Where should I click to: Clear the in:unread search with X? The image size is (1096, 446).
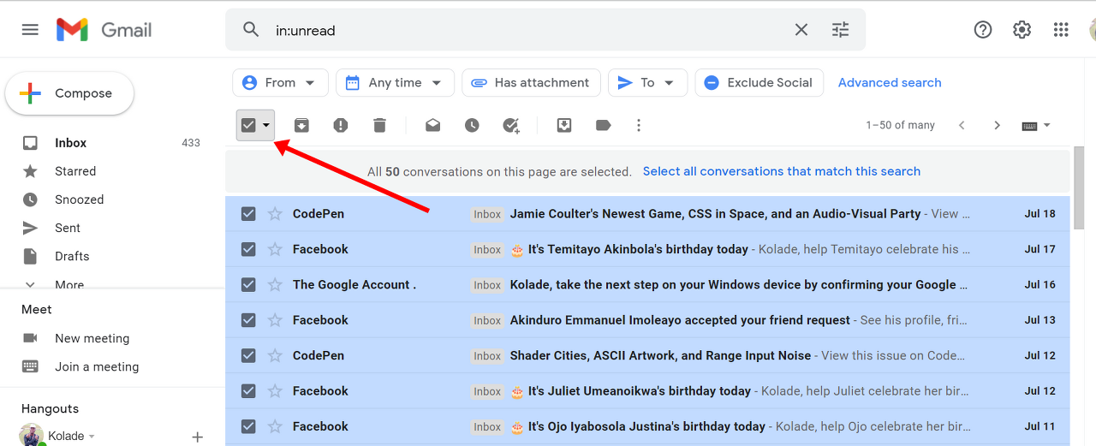(801, 30)
